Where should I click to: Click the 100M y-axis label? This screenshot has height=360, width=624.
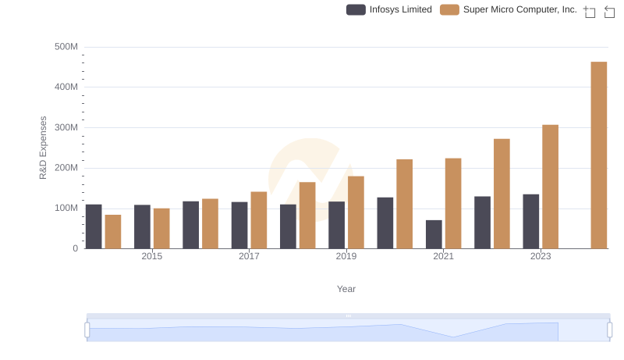pos(66,208)
